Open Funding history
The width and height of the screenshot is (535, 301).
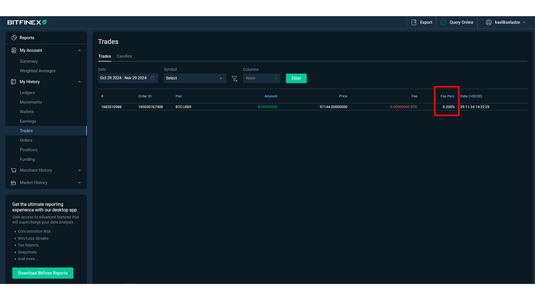pos(27,159)
